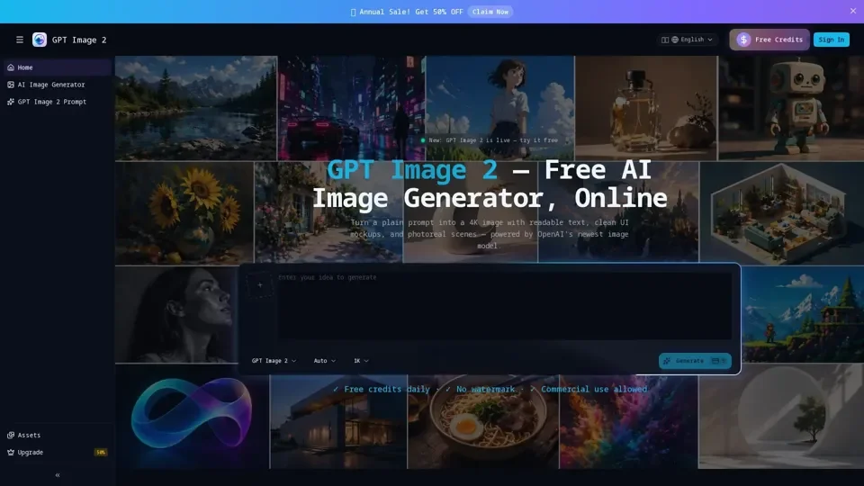
Task: Click the Assets icon in sidebar
Action: [x=11, y=435]
